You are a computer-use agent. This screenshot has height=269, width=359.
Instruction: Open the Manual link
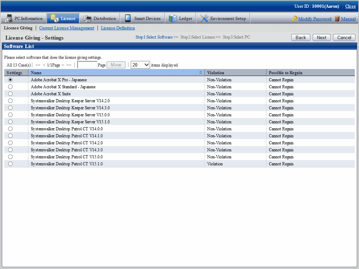point(348,19)
